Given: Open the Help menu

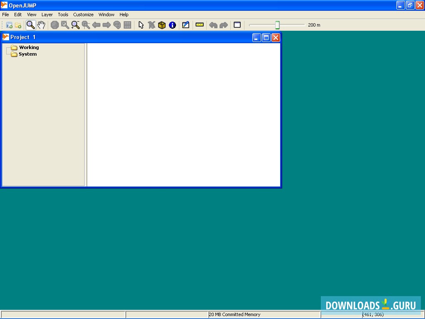Looking at the screenshot, I should pos(124,15).
